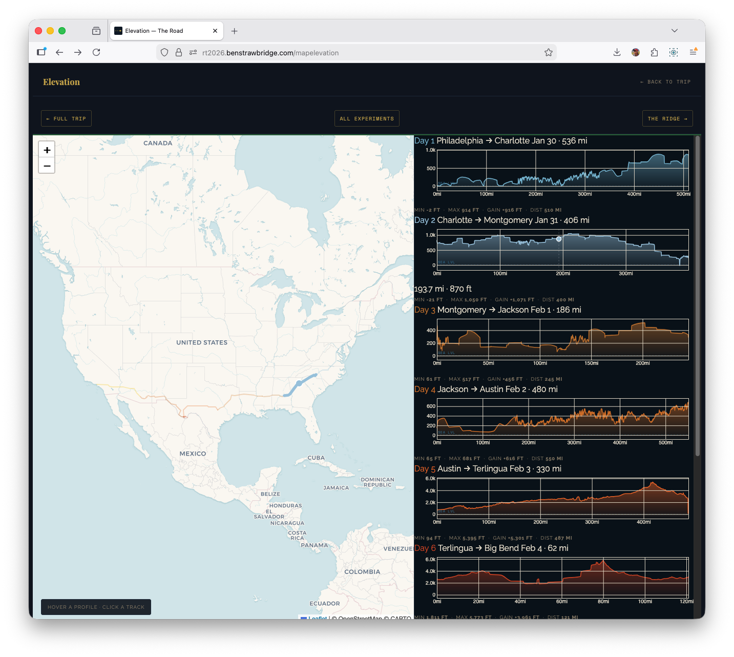Reload the page with the refresh icon
Image resolution: width=734 pixels, height=657 pixels.
(96, 52)
